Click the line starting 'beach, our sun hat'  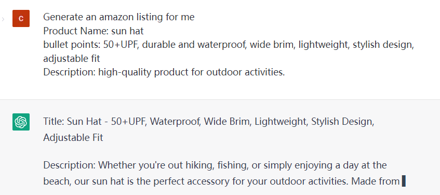pos(221,181)
